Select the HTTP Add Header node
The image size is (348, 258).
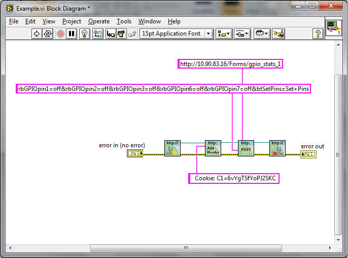click(x=213, y=148)
